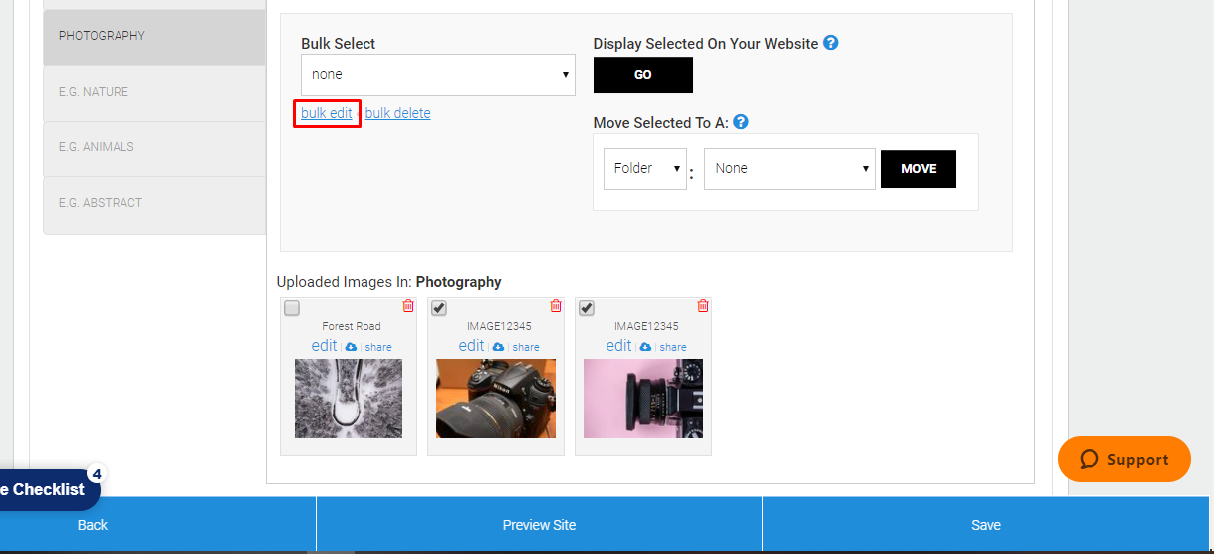Image resolution: width=1214 pixels, height=554 pixels.
Task: Open the None destination dropdown
Action: pyautogui.click(x=790, y=169)
